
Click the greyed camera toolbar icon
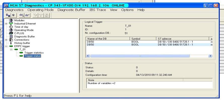[47, 15]
